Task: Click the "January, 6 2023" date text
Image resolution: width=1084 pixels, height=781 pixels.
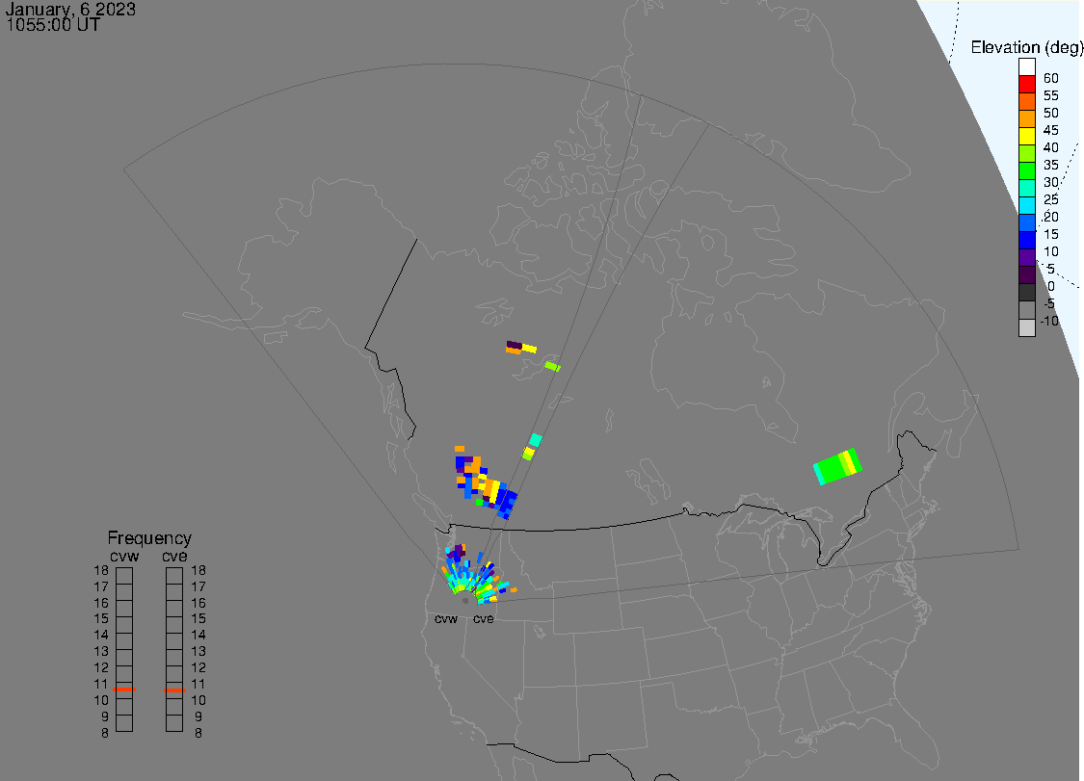Action: click(71, 10)
